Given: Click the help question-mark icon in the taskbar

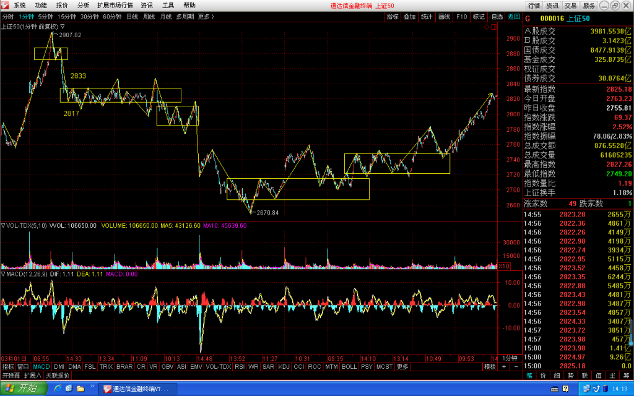Looking at the screenshot, I should 565,389.
